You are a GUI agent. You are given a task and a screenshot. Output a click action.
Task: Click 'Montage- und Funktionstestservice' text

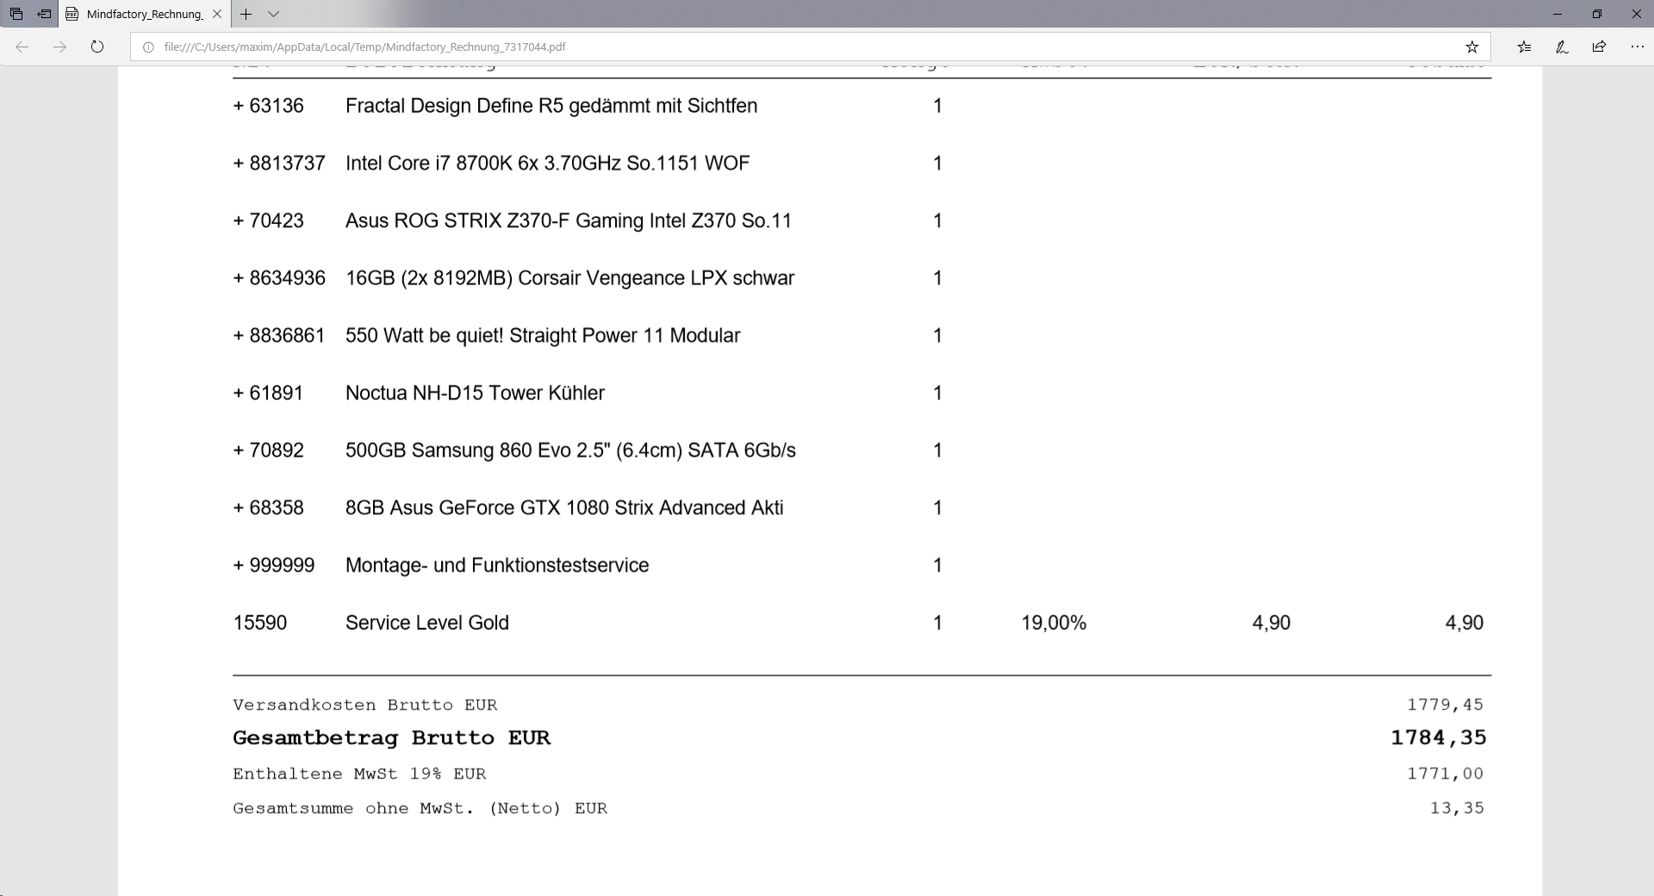pyautogui.click(x=497, y=565)
